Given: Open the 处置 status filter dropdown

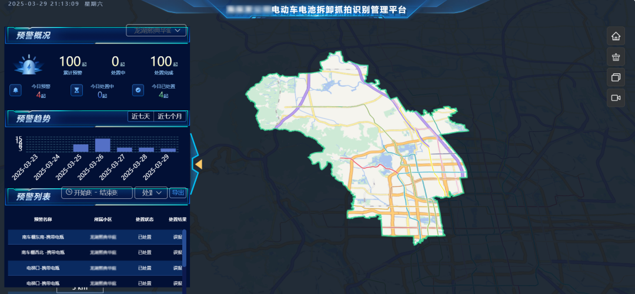Looking at the screenshot, I should click(151, 193).
